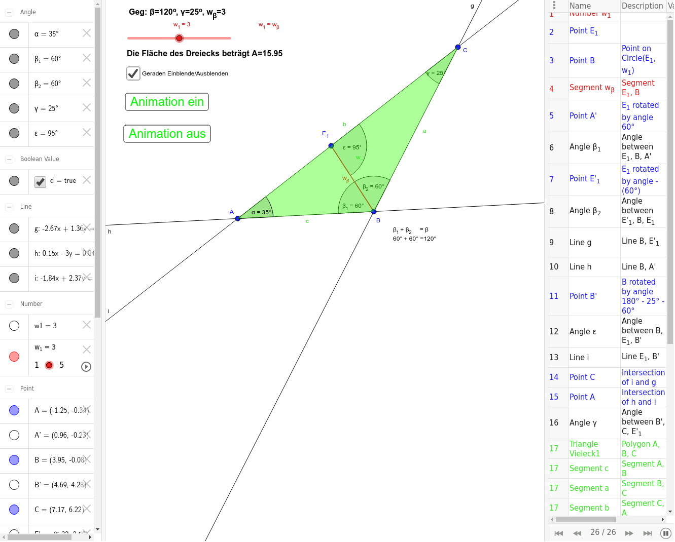
Task: Collapse the Angle group
Action: tap(9, 12)
